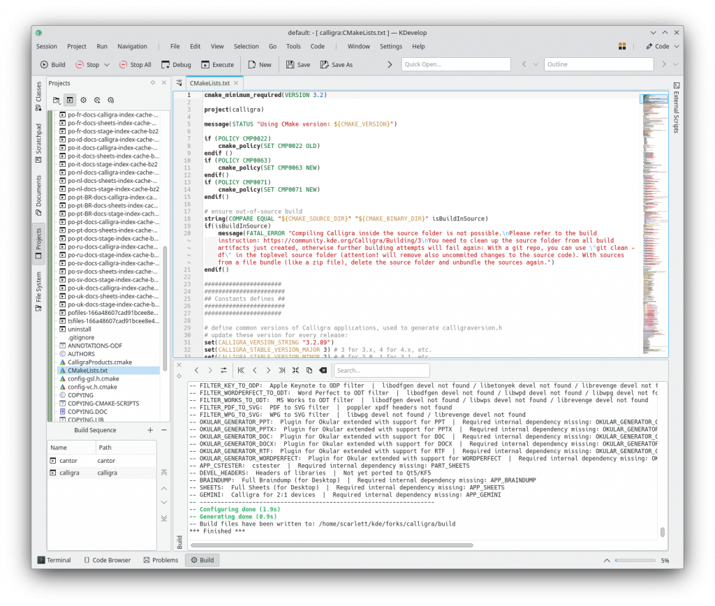Open the Quick Open history dropdown arrow
Viewport: 715px width, 606px height.
pyautogui.click(x=536, y=64)
